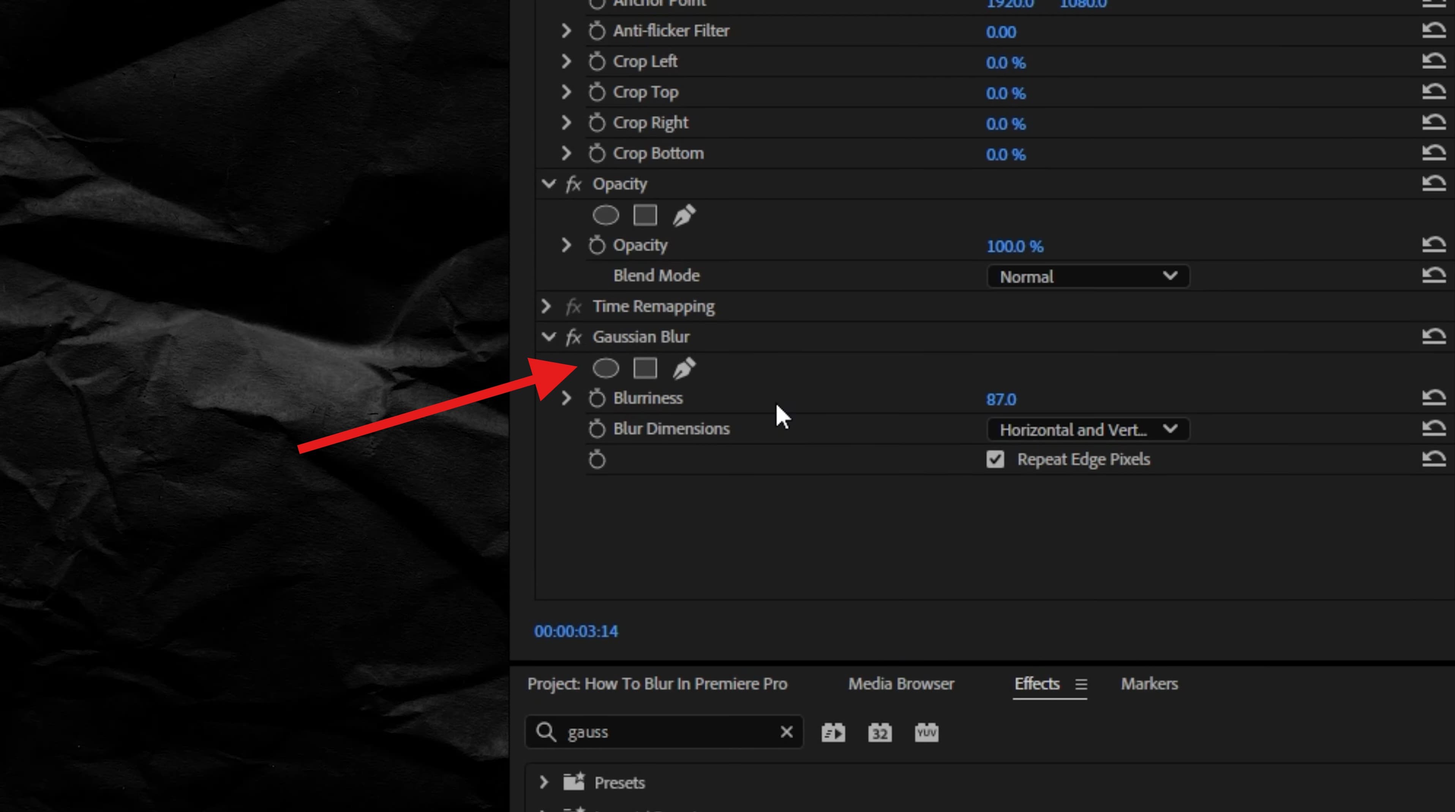Toggle the fx bypass on Opacity
Screen dimensions: 1455x812
(572, 183)
